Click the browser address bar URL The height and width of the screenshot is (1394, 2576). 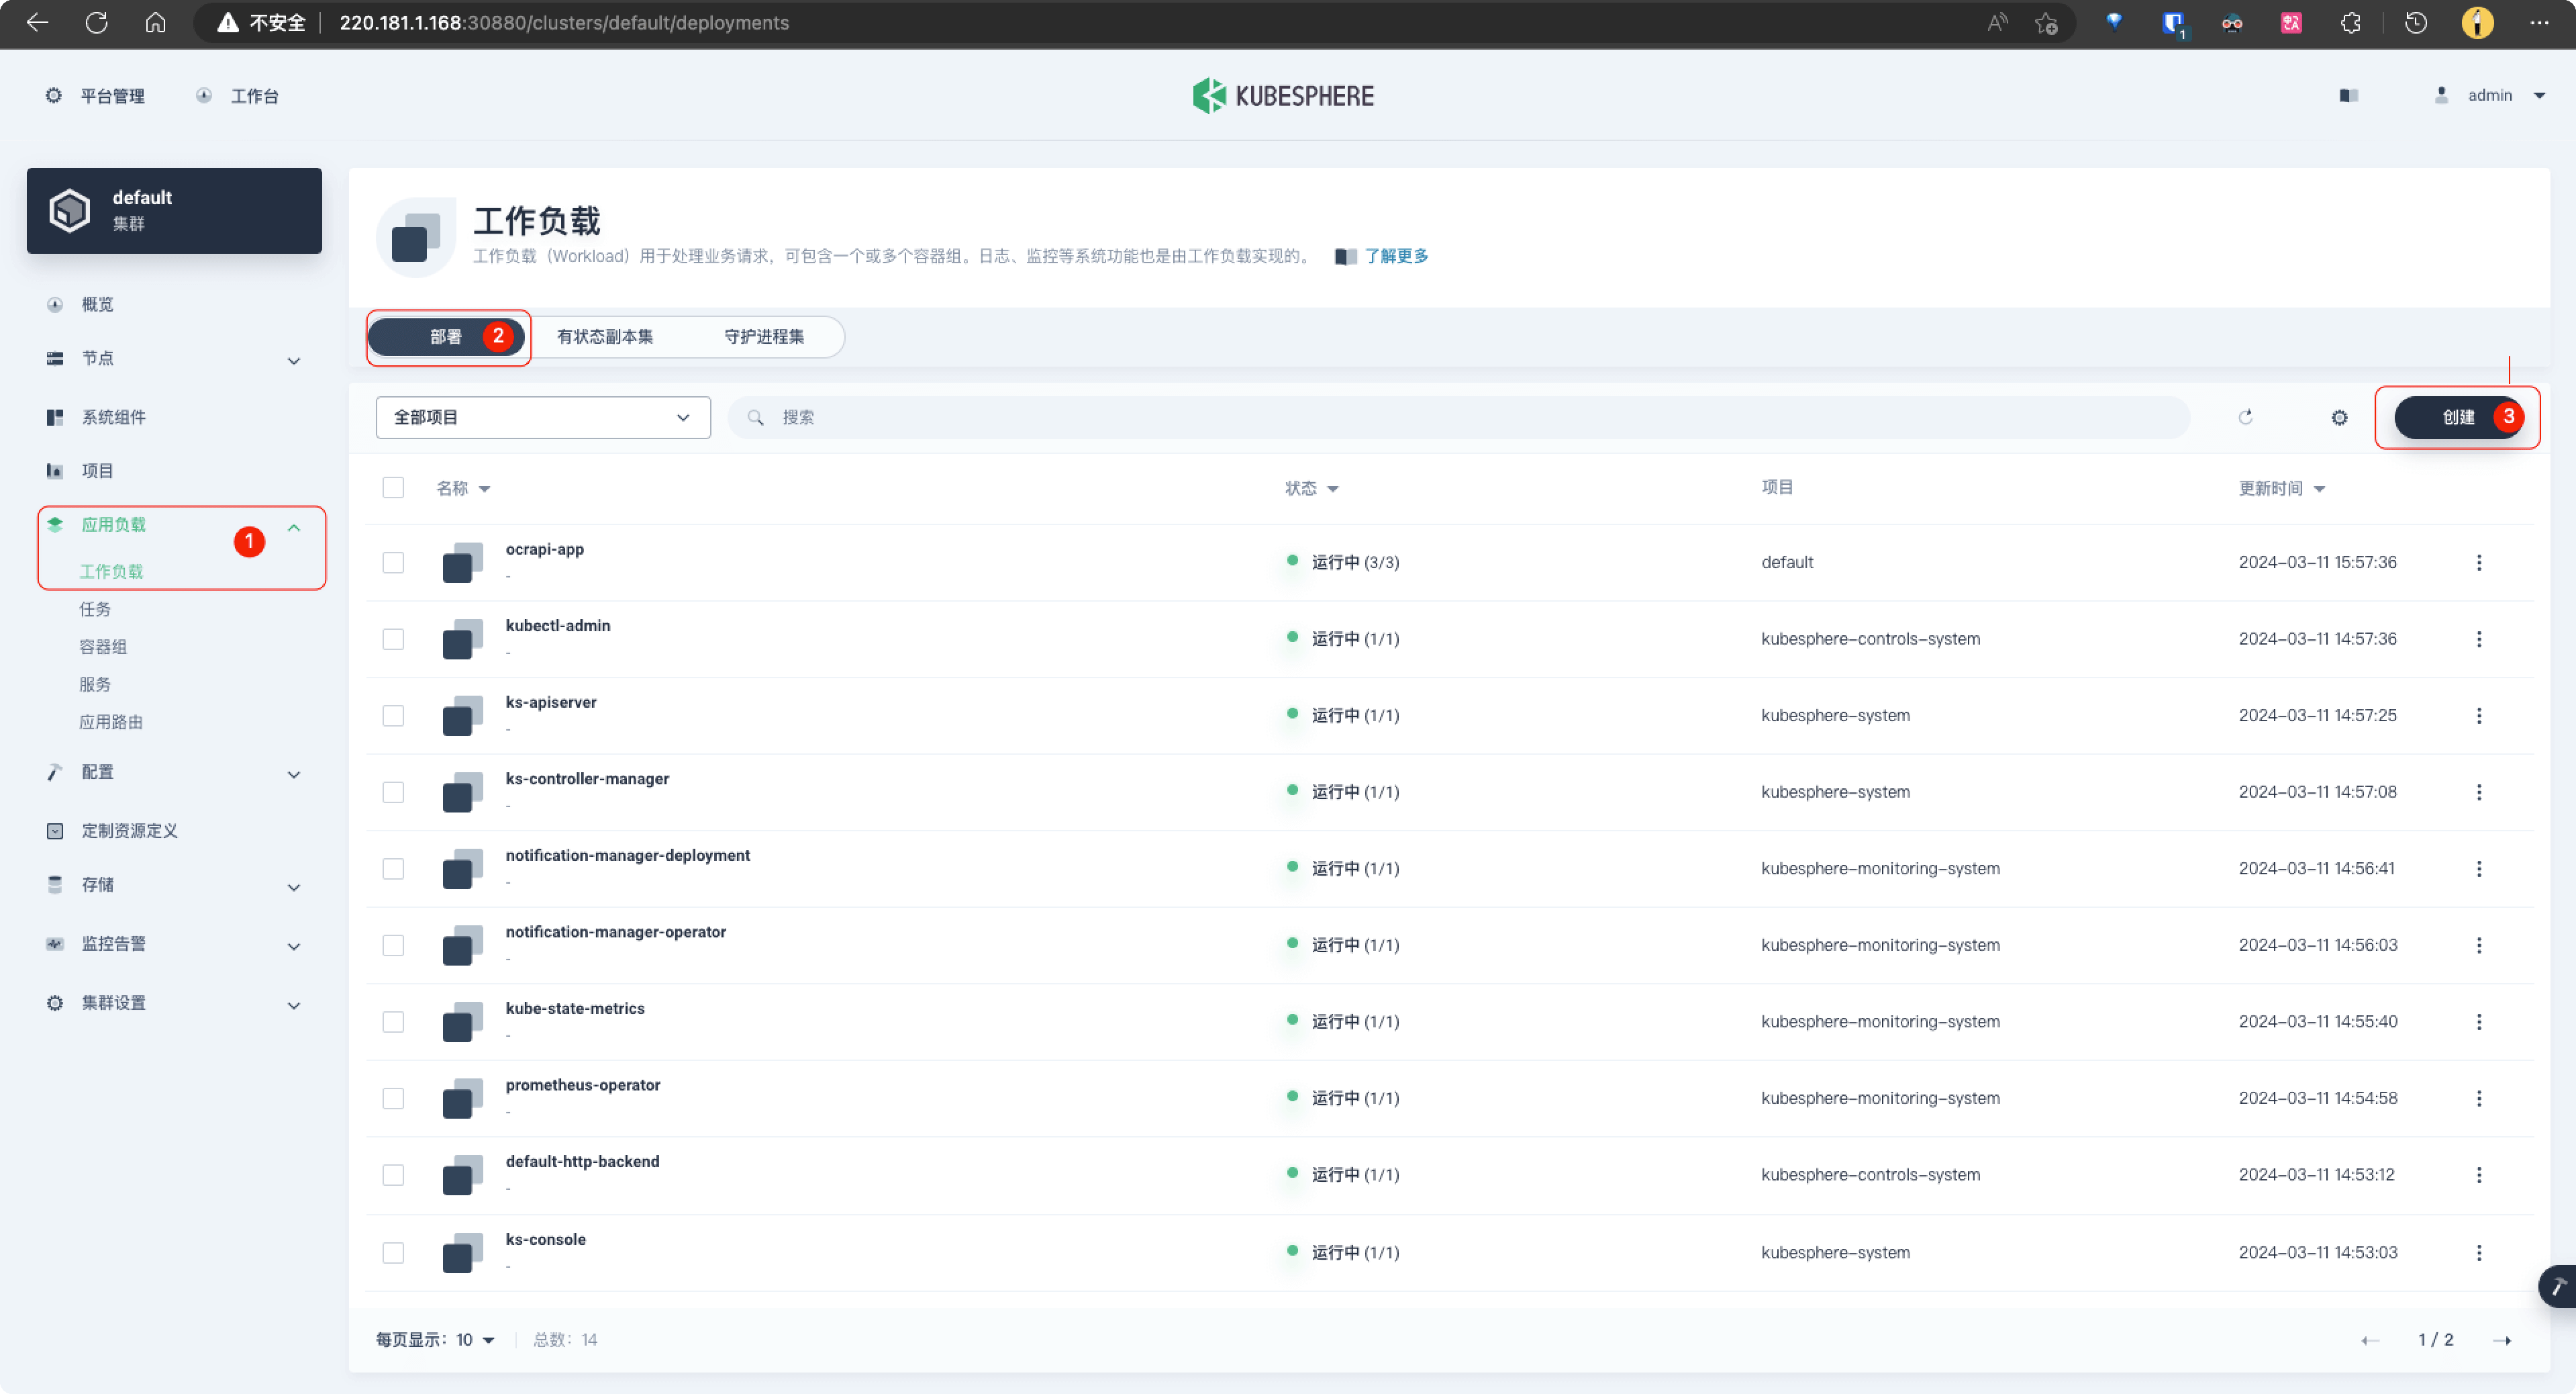564,22
